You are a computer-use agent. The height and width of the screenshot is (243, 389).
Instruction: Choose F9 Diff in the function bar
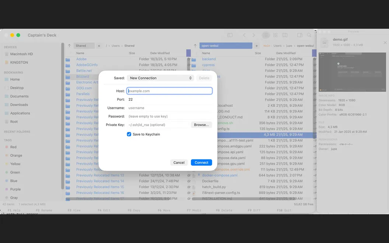click(254, 210)
